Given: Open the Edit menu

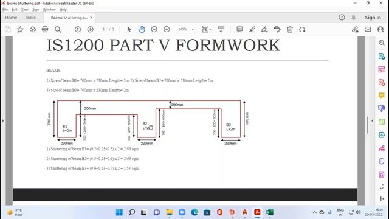Looking at the screenshot, I should (15, 10).
